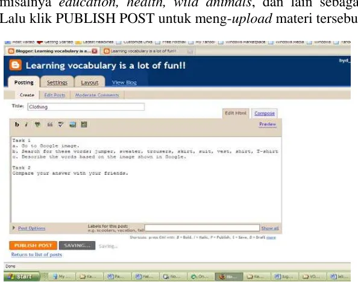Click the View Blog link
The width and height of the screenshot is (358, 282).
click(124, 83)
